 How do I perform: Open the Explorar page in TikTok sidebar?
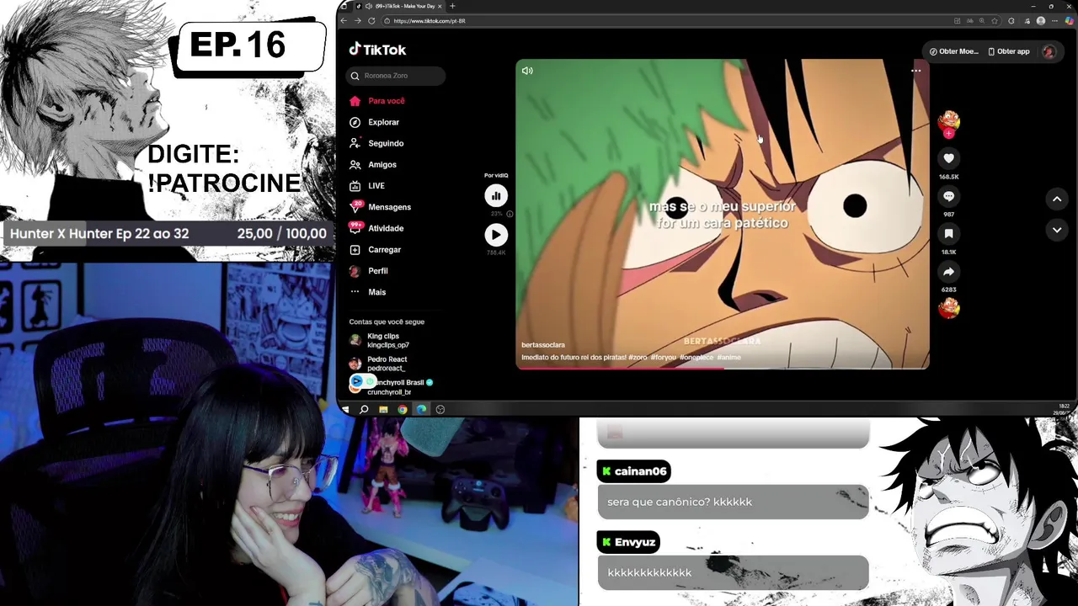[x=383, y=122]
